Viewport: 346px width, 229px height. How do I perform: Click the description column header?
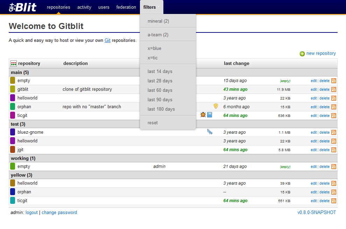pyautogui.click(x=76, y=64)
